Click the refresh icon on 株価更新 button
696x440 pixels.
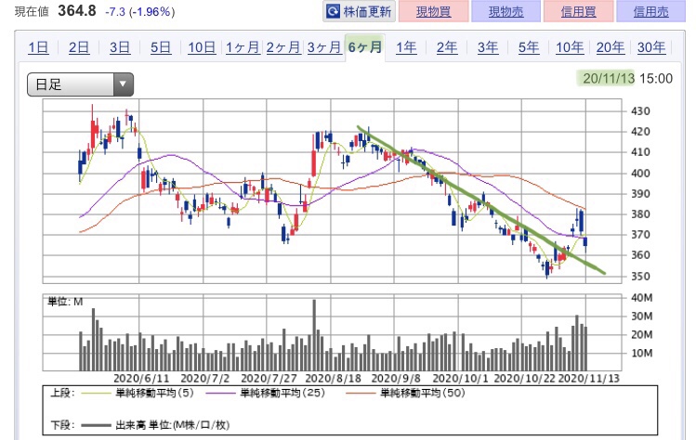point(333,11)
